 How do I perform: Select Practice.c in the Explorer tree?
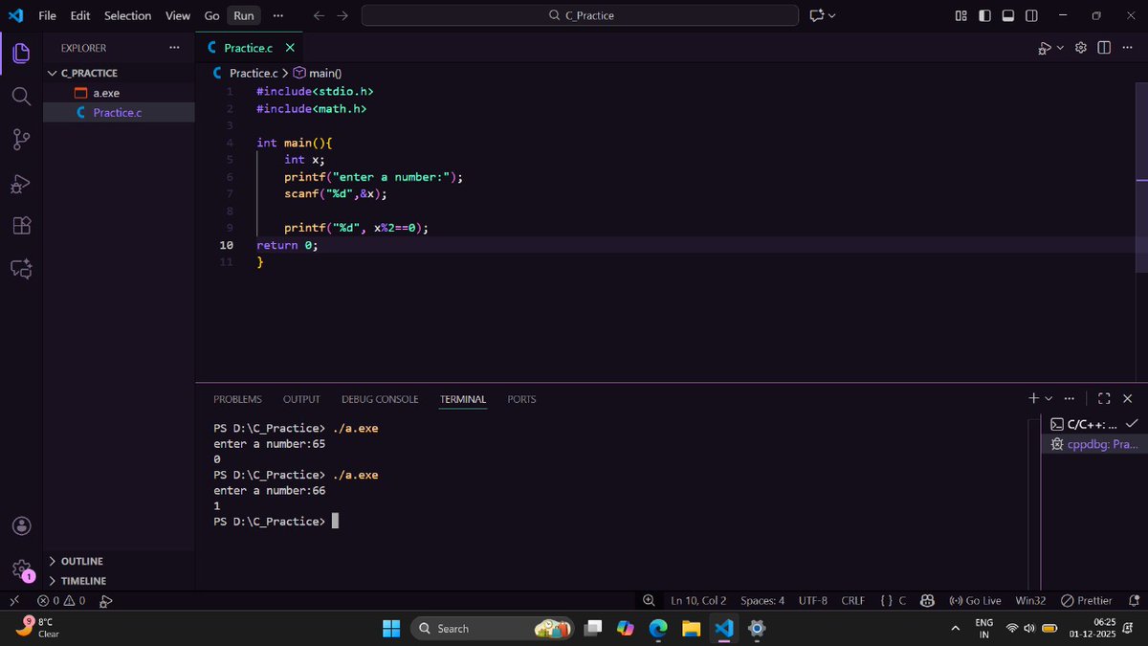[119, 113]
